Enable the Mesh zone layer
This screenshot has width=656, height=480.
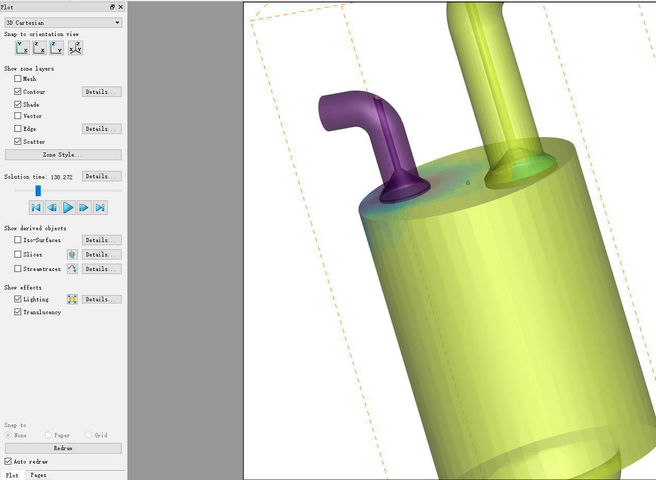coord(18,79)
